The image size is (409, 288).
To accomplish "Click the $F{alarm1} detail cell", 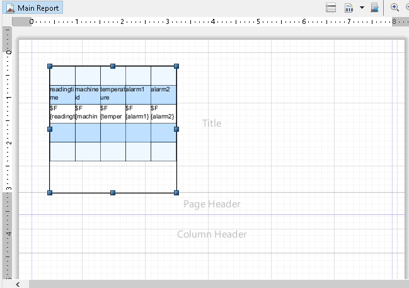I will [x=137, y=113].
